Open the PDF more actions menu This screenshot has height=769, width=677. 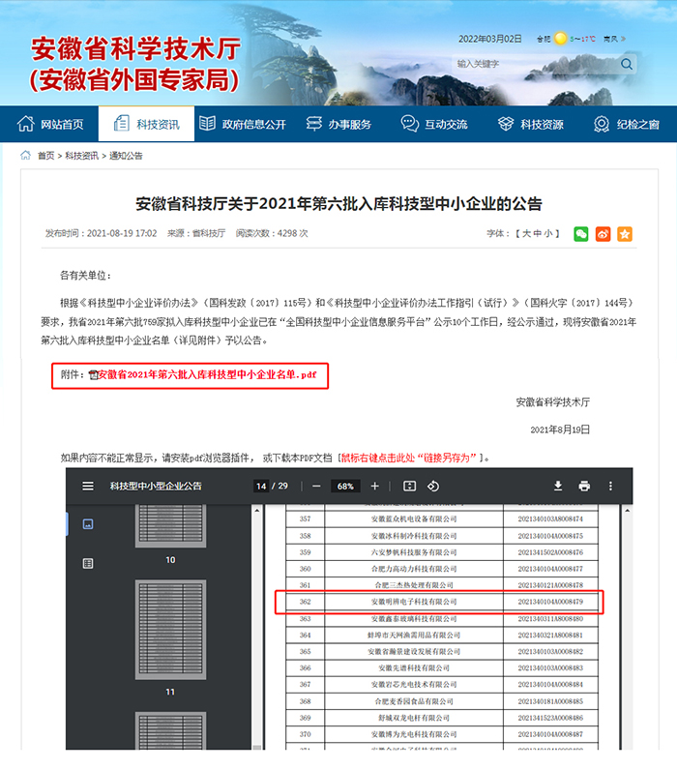pos(610,486)
